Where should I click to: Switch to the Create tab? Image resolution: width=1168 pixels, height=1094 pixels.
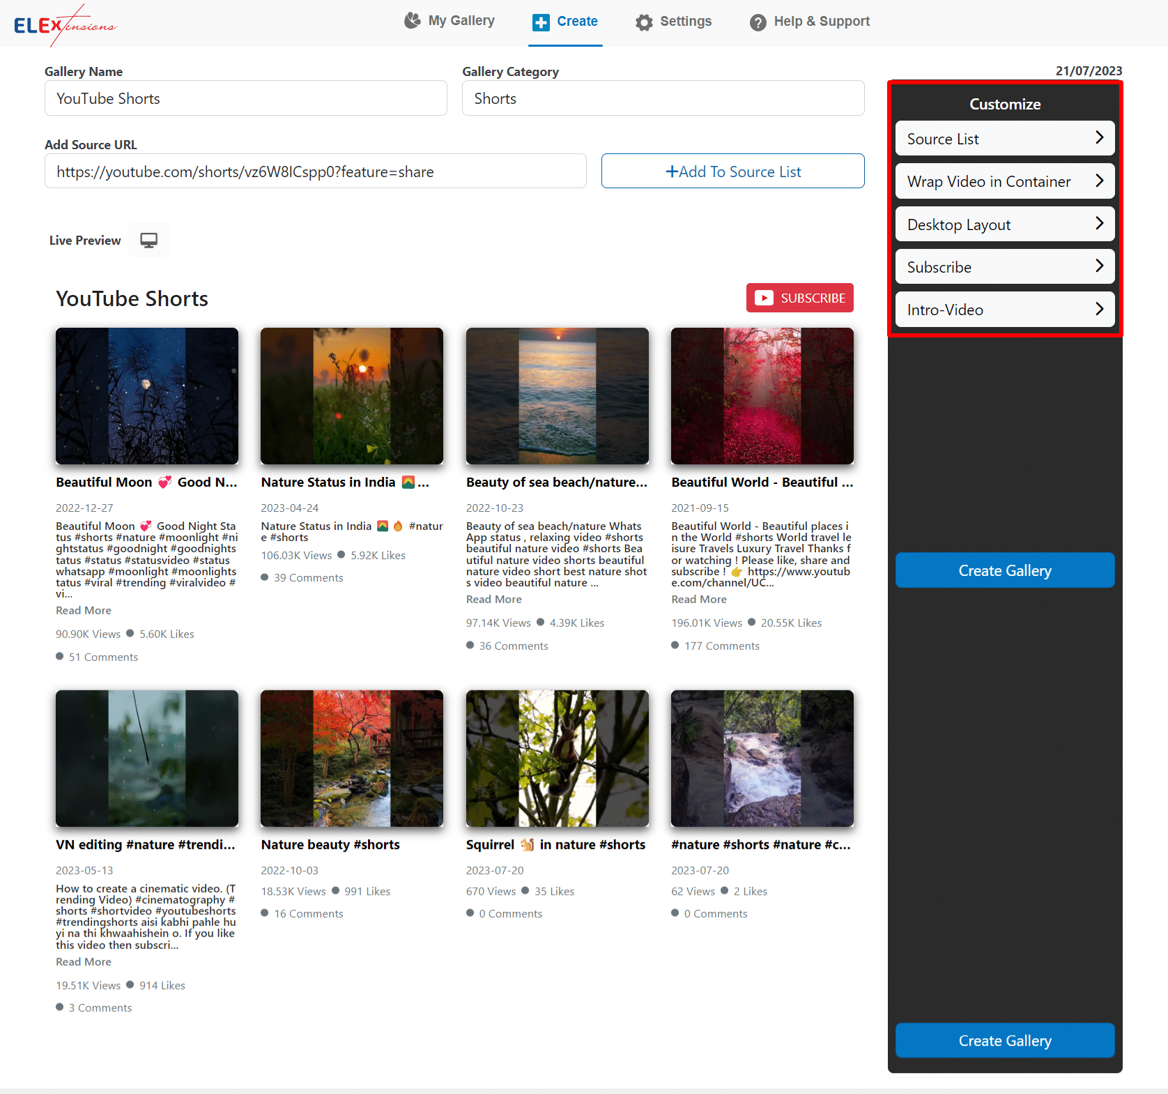click(x=565, y=22)
